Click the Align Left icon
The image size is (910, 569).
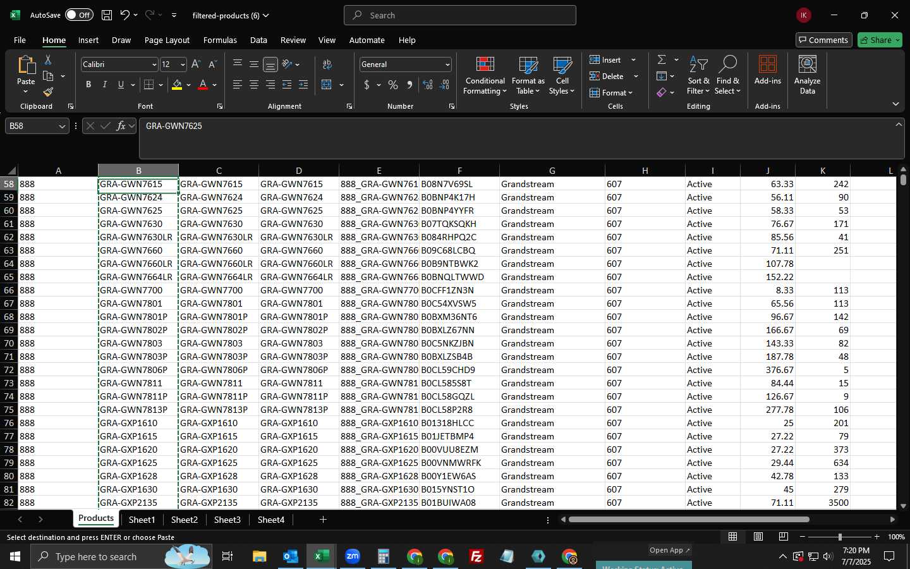[238, 85]
